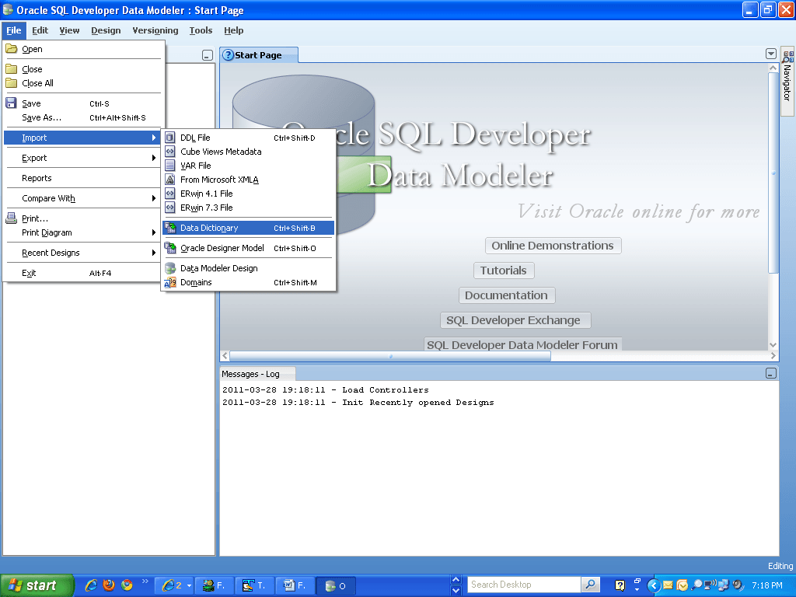The height and width of the screenshot is (597, 796).
Task: Click the Print printer icon
Action: click(x=11, y=218)
